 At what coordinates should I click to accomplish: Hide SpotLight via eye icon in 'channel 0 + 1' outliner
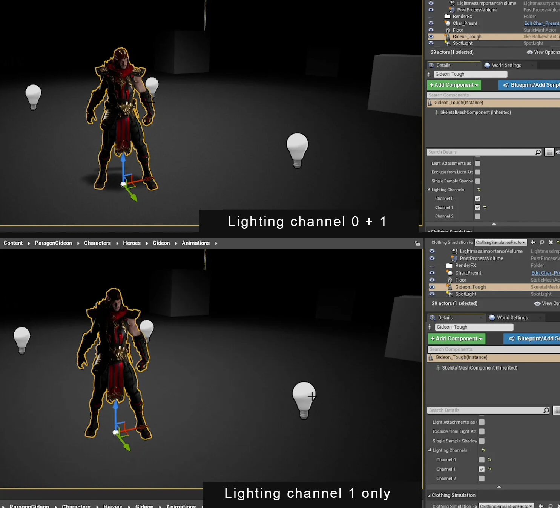click(431, 43)
